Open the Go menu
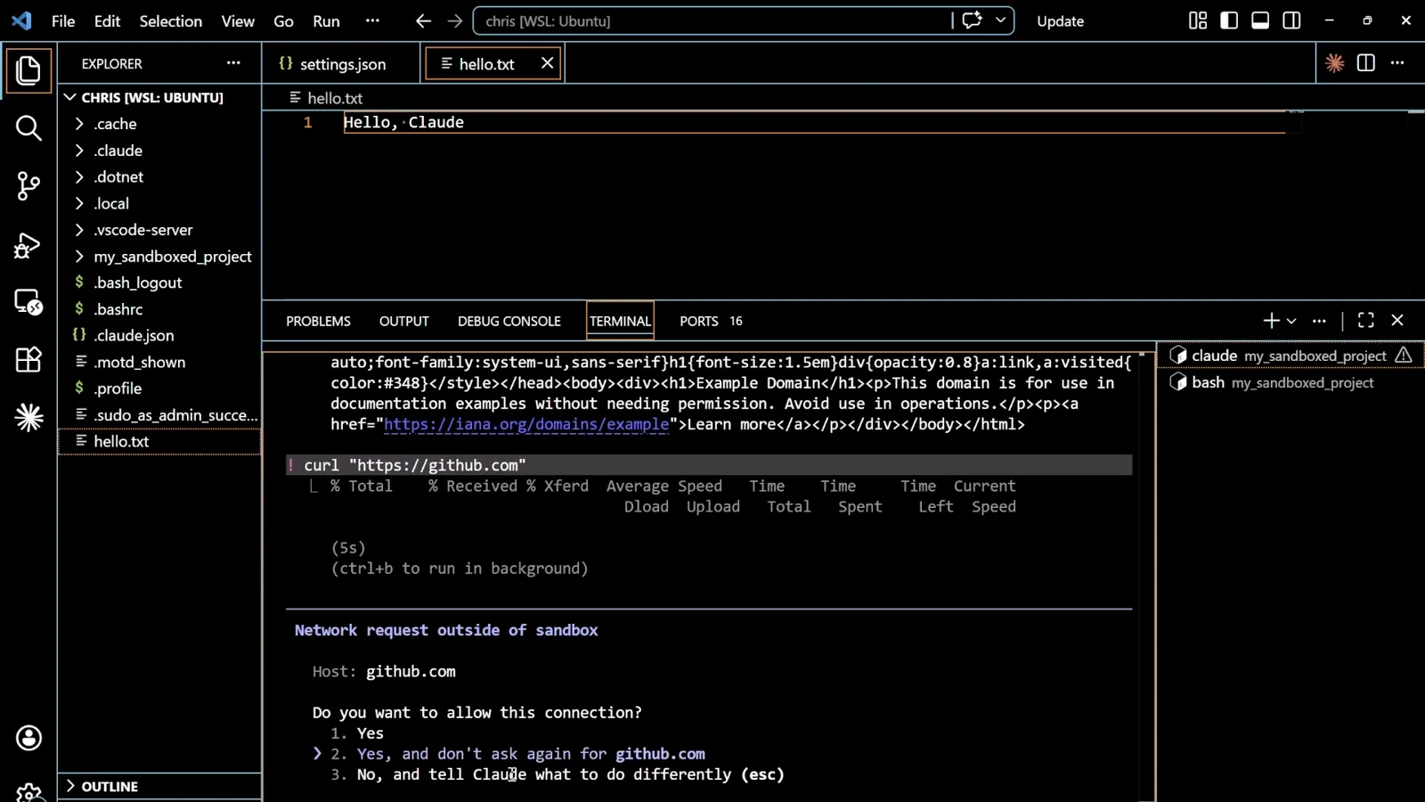The image size is (1425, 802). point(283,20)
